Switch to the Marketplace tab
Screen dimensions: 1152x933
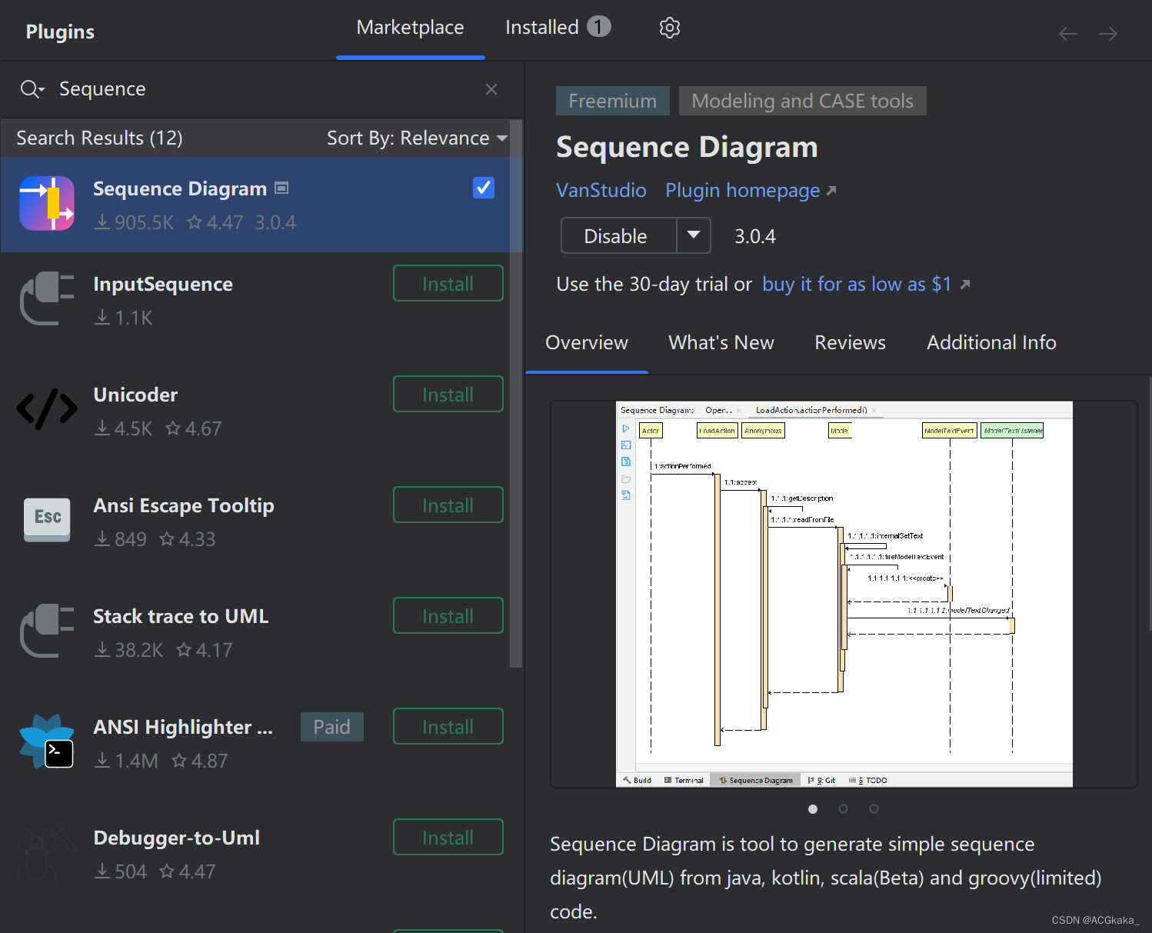pyautogui.click(x=411, y=28)
